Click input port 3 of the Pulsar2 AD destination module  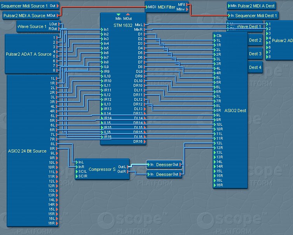coord(267,33)
